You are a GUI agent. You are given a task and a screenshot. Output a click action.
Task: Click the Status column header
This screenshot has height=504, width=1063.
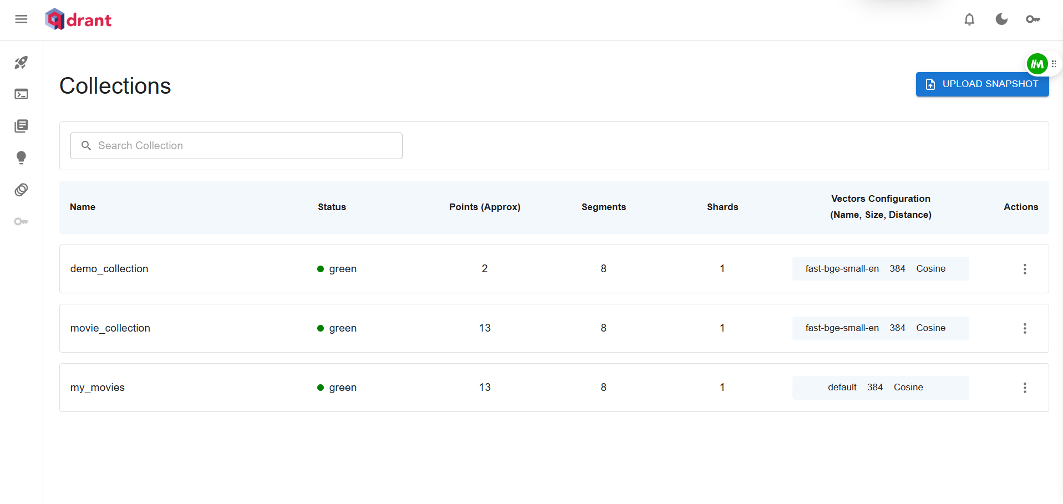[x=332, y=207]
